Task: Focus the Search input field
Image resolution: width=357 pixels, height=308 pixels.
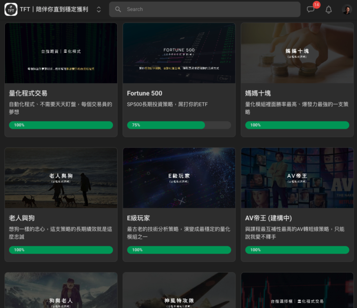Action: [x=205, y=9]
